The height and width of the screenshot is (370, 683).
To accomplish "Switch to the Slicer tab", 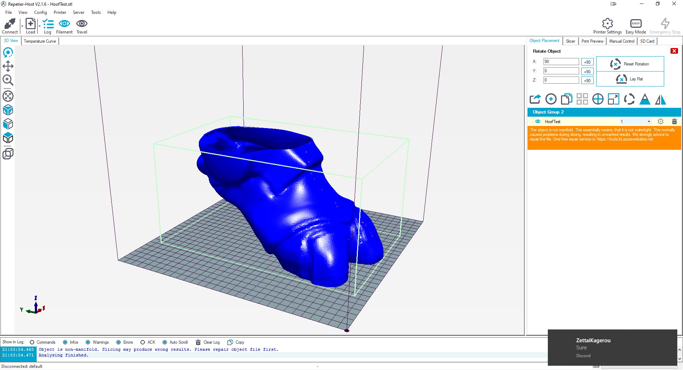I will (570, 41).
